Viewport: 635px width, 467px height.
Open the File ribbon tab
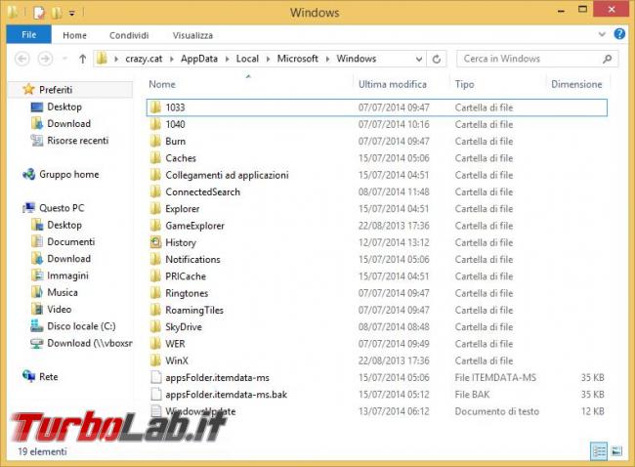pyautogui.click(x=28, y=35)
